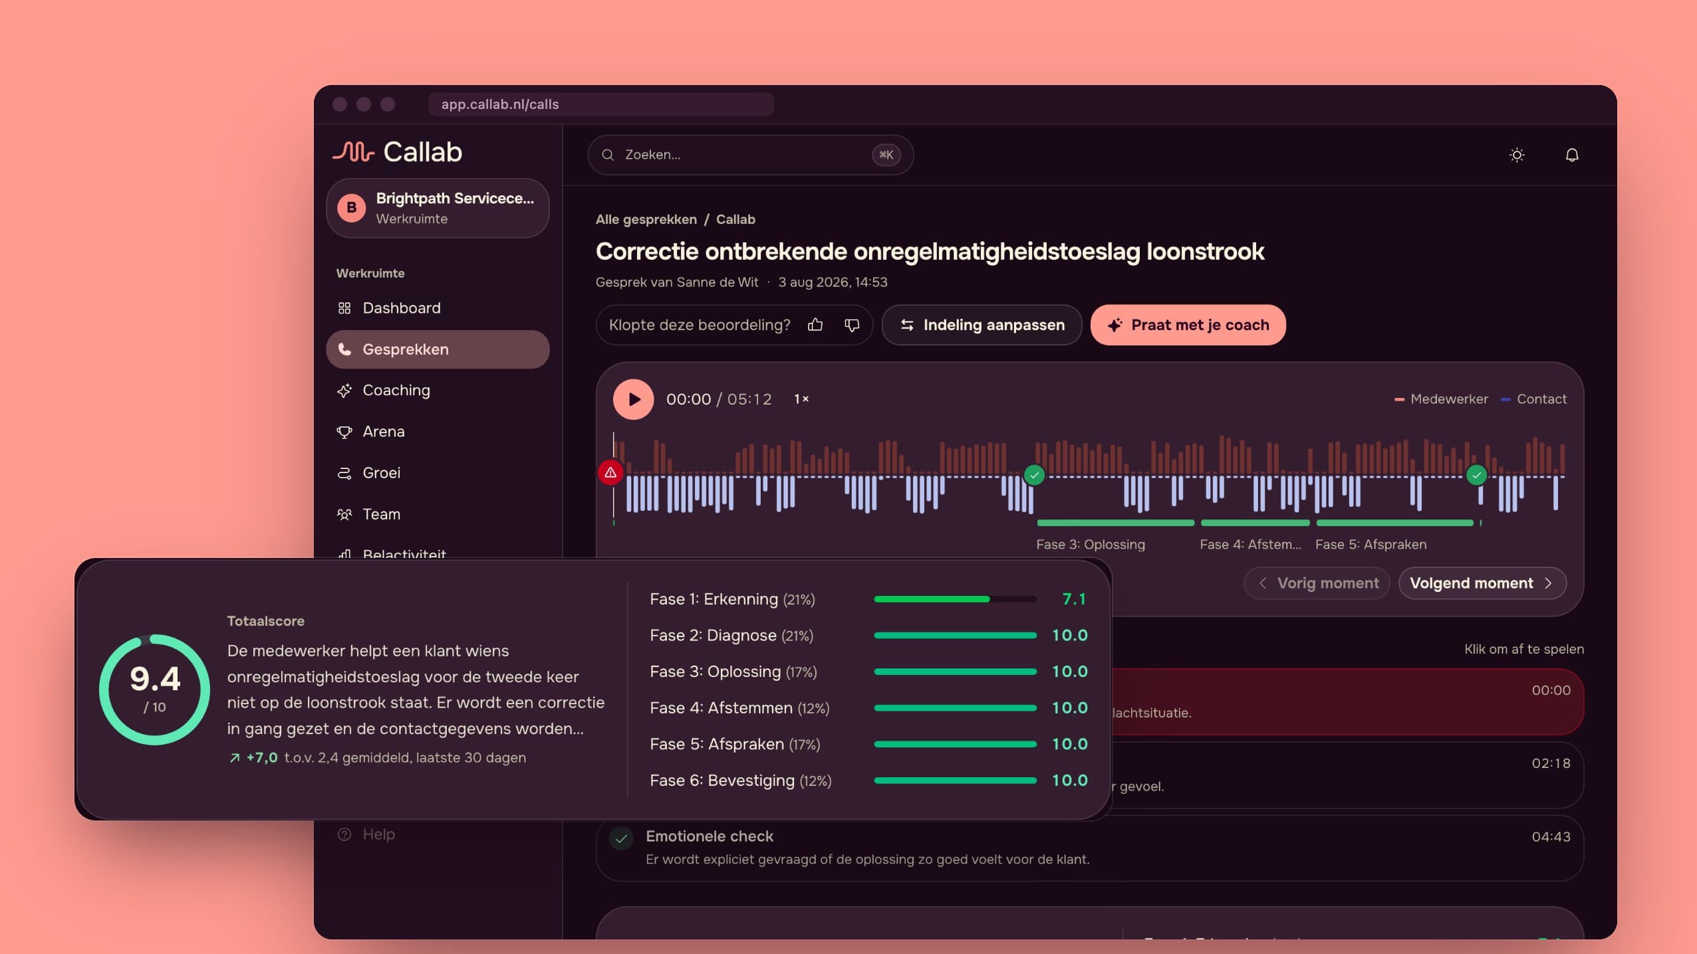Select the first green check marker on the waveform
Viewport: 1697px width, 954px height.
coord(1034,475)
